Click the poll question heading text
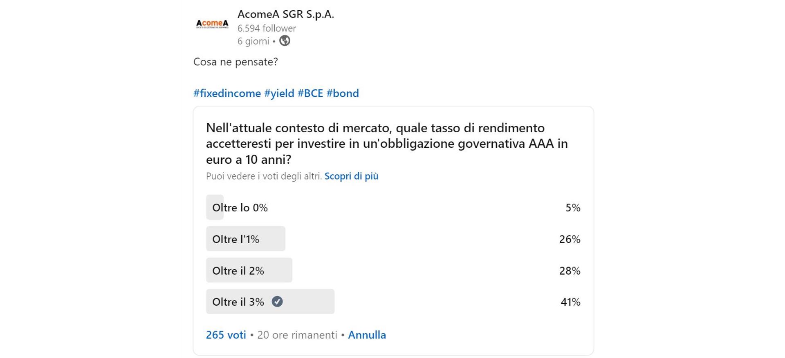This screenshot has width=785, height=358. pos(387,143)
